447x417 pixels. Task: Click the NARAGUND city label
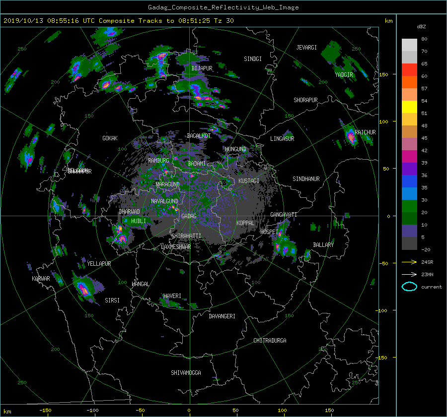[167, 184]
